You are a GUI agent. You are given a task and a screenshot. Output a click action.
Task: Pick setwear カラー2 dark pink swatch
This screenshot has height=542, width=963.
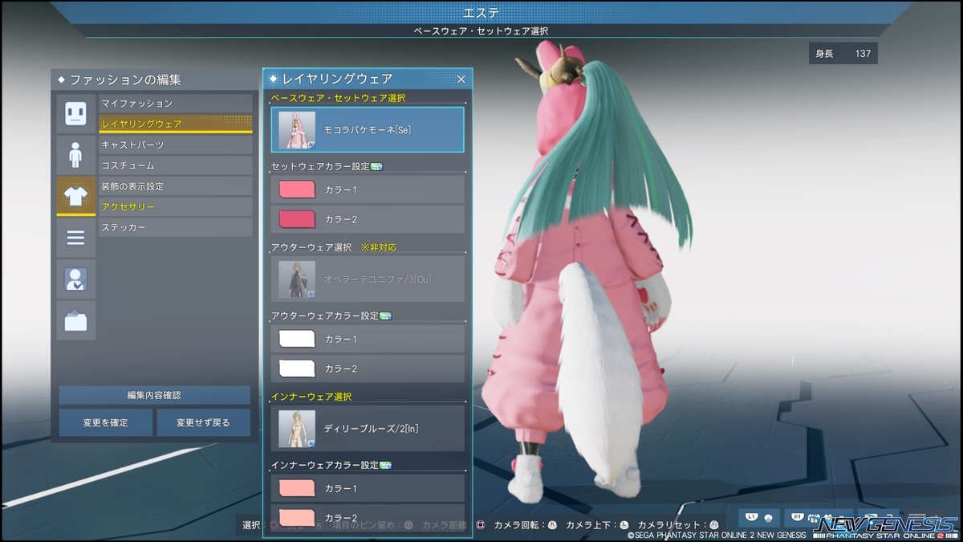click(297, 219)
